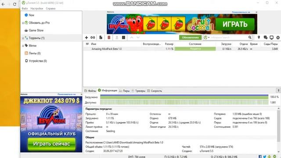Start torrent with the upload arrow icon
This screenshot has height=158, width=281.
(x=117, y=37)
